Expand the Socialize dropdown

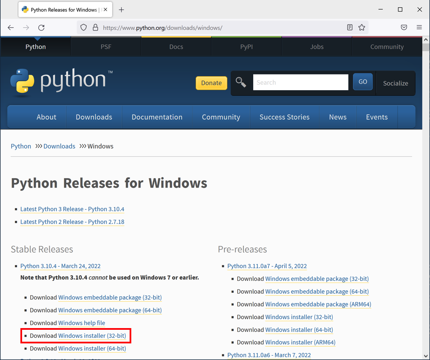[395, 83]
